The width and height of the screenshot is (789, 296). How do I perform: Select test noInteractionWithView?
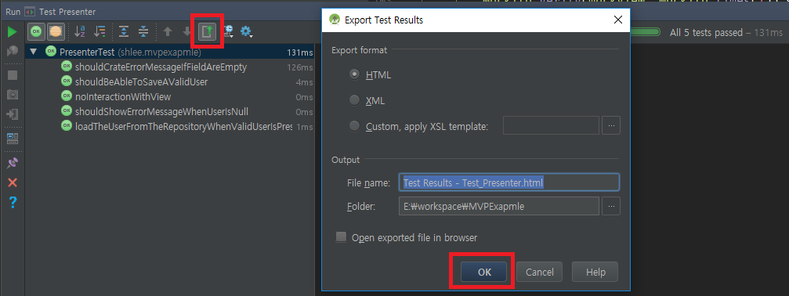170,96
